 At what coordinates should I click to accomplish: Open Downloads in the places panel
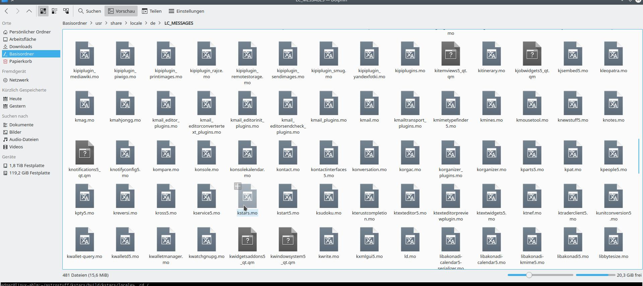click(20, 46)
